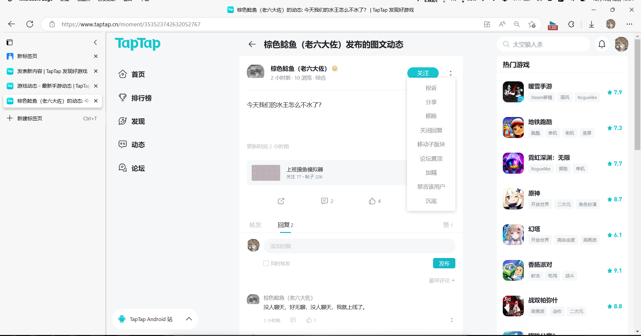Select 移除 from the dropdown menu
The width and height of the screenshot is (641, 336).
pos(431,116)
